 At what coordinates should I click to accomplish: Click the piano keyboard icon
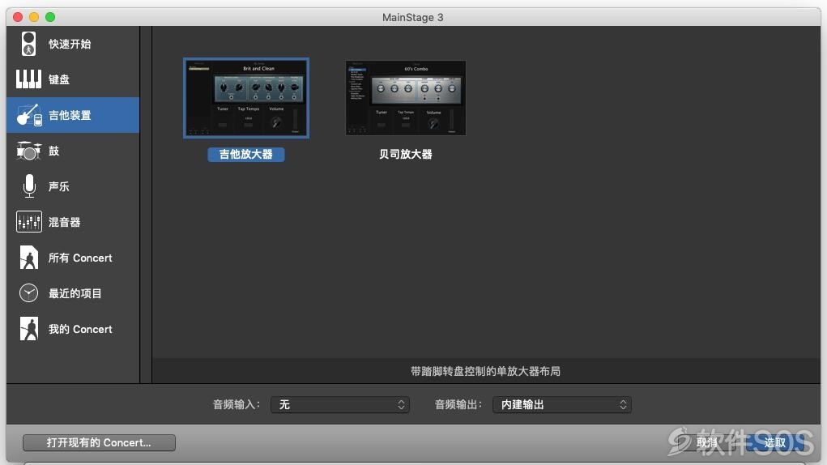click(28, 79)
